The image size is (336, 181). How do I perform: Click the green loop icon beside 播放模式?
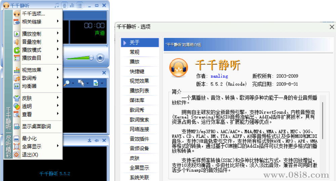point(17,50)
